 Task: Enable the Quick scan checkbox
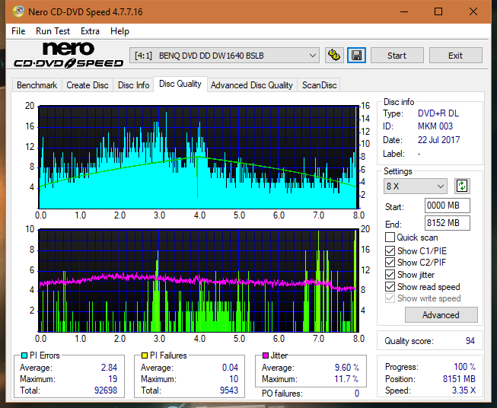click(390, 237)
